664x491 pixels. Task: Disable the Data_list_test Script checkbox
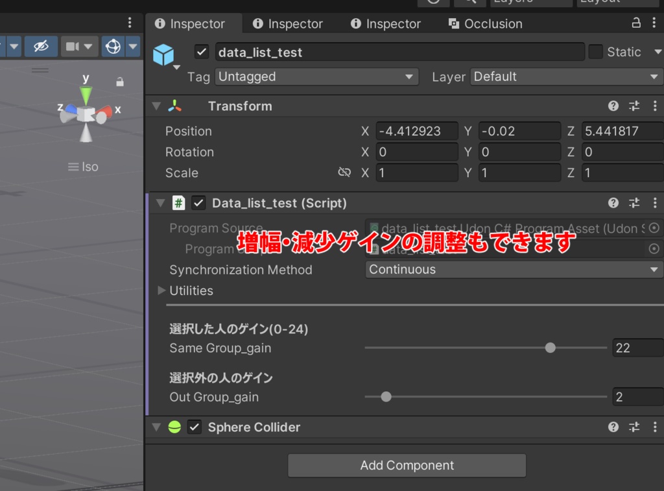[198, 203]
